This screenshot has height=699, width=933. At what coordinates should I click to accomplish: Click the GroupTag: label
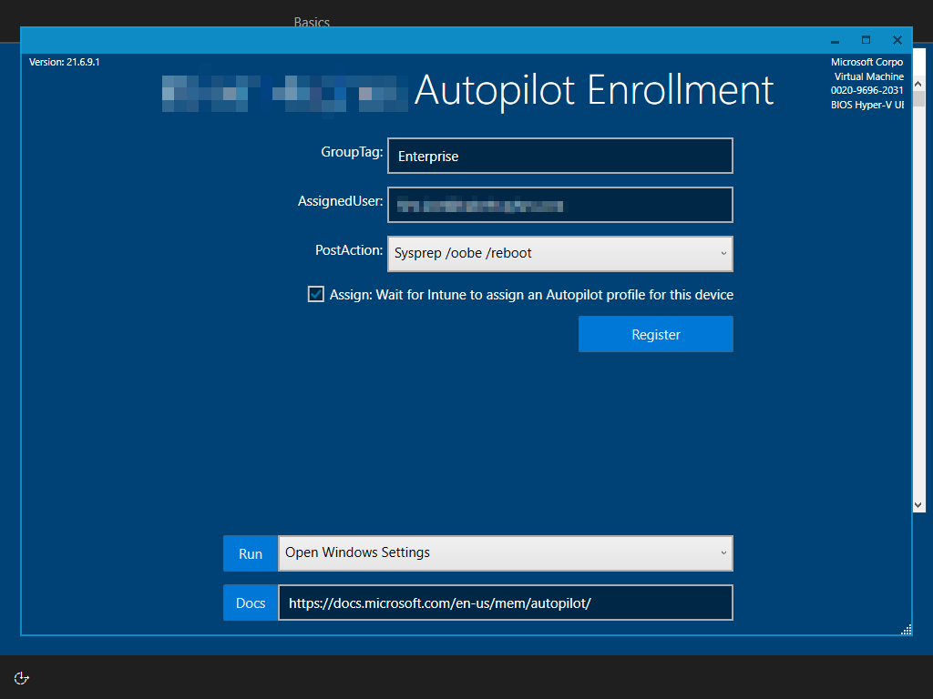point(352,152)
